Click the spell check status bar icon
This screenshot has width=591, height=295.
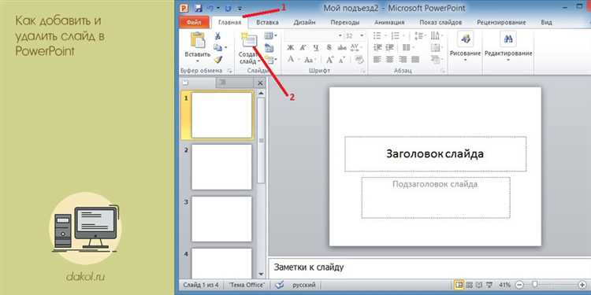280,285
